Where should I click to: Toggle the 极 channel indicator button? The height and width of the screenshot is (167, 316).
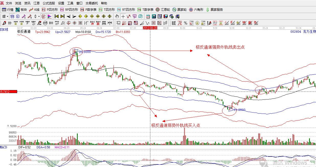click(43, 16)
